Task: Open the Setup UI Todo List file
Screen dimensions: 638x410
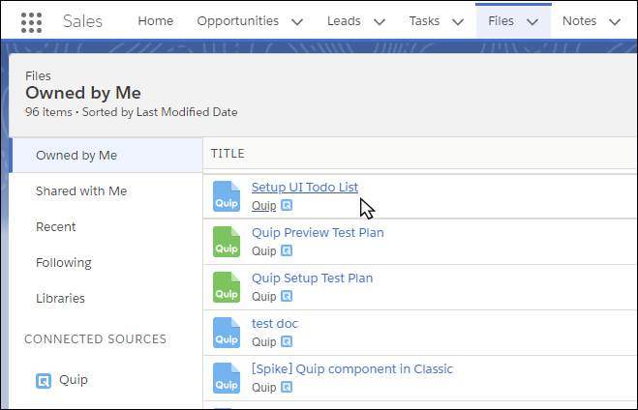Action: click(305, 188)
